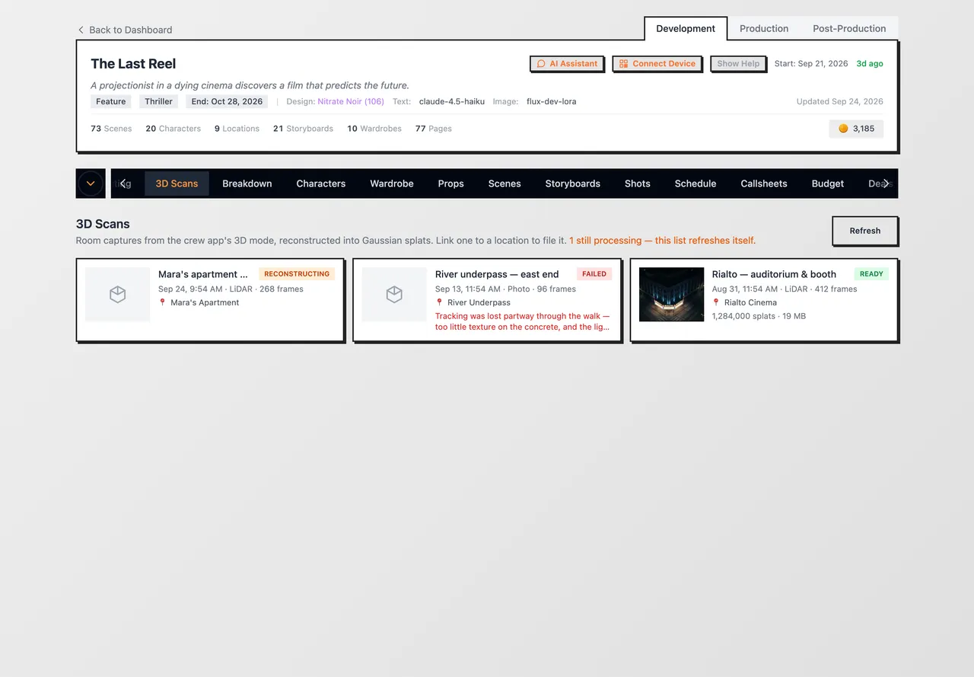Switch to the Post-Production tab
Image resolution: width=974 pixels, height=677 pixels.
pos(849,28)
